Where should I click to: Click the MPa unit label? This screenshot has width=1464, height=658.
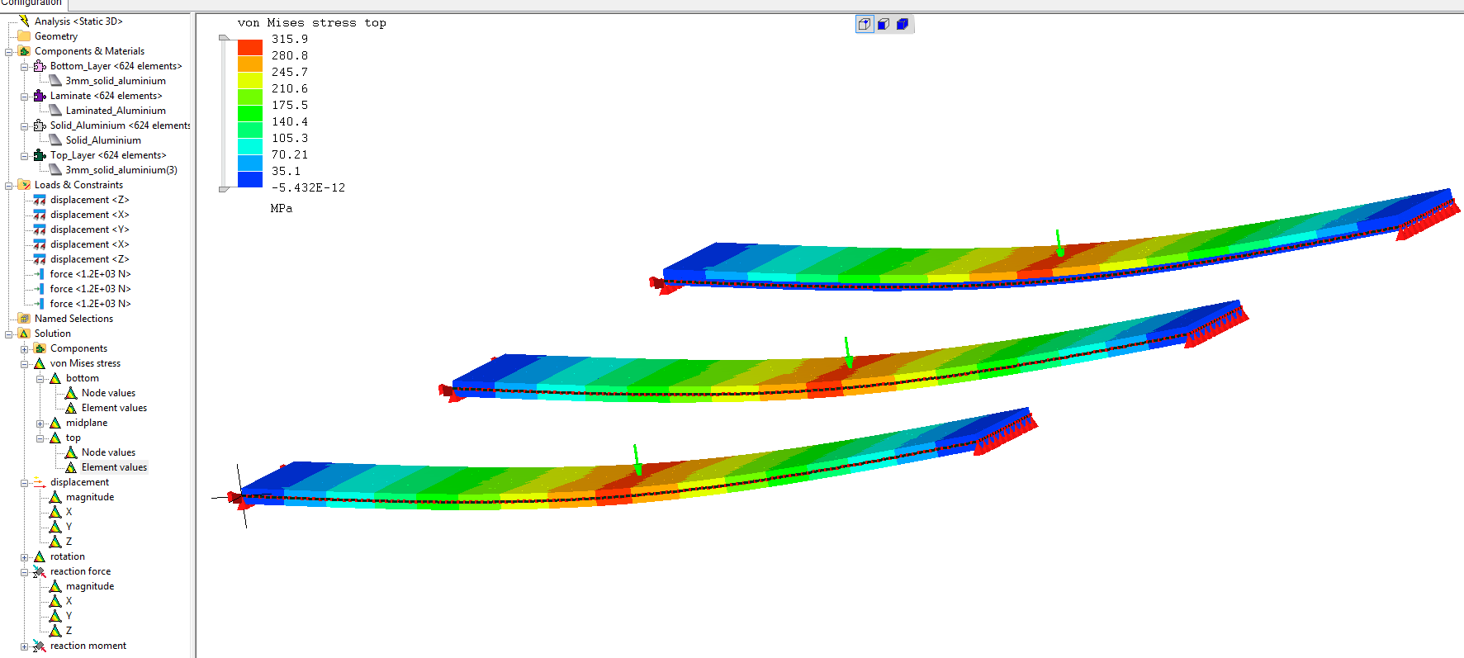282,208
